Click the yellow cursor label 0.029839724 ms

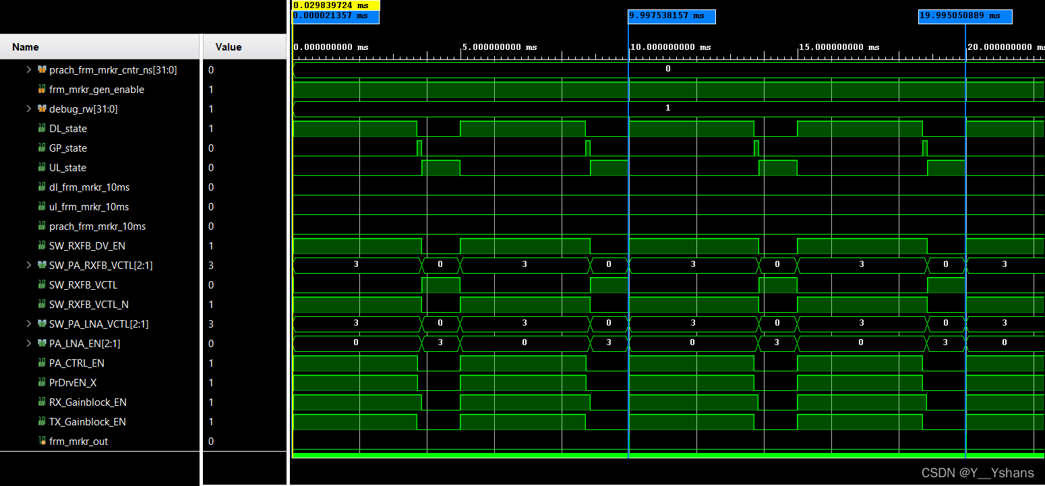click(336, 5)
